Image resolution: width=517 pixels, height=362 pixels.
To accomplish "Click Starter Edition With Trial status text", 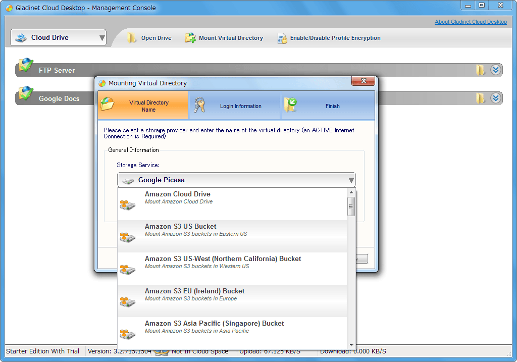I will pos(42,351).
